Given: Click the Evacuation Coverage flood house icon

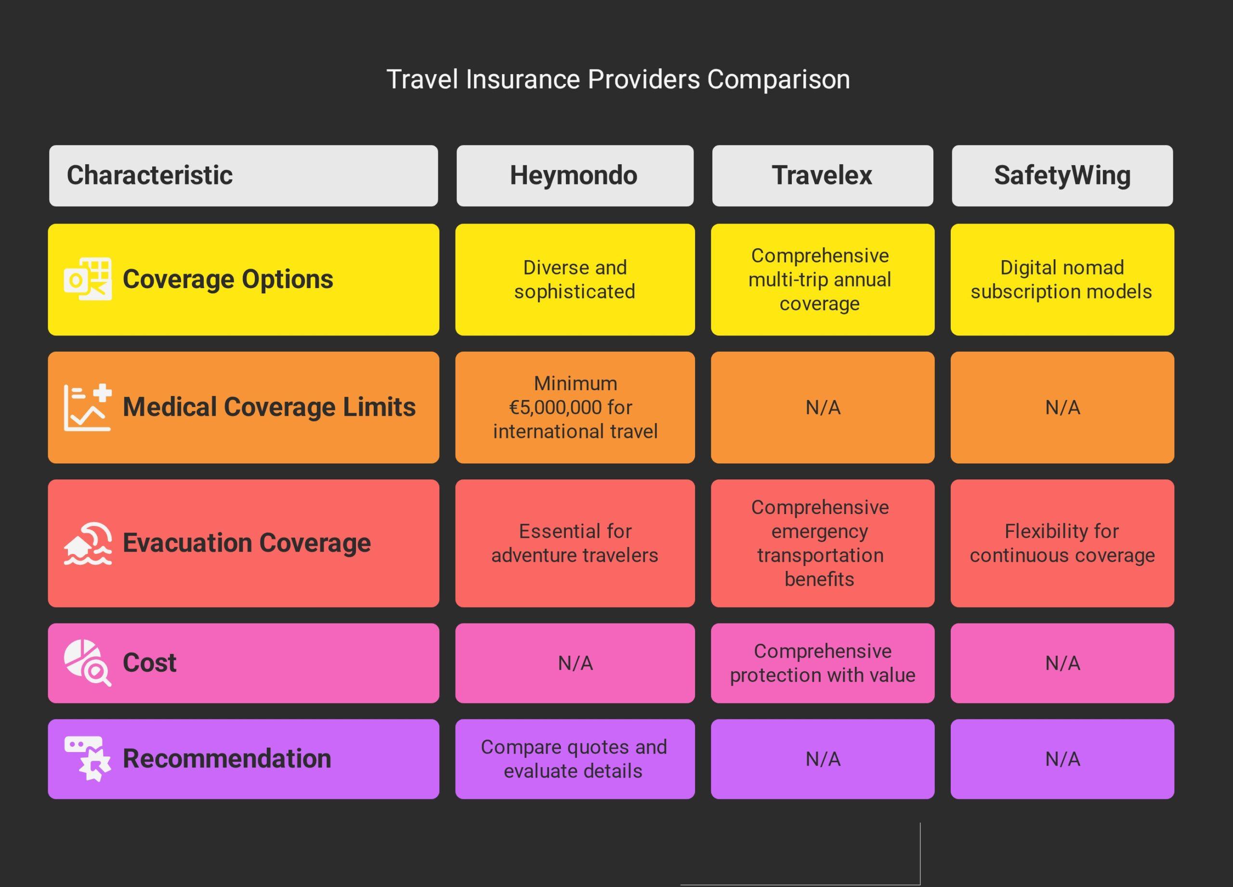Looking at the screenshot, I should click(x=88, y=543).
